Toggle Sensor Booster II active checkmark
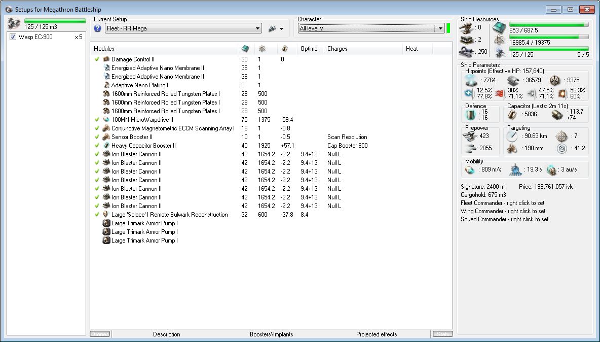This screenshot has height=342, width=600. tap(97, 136)
